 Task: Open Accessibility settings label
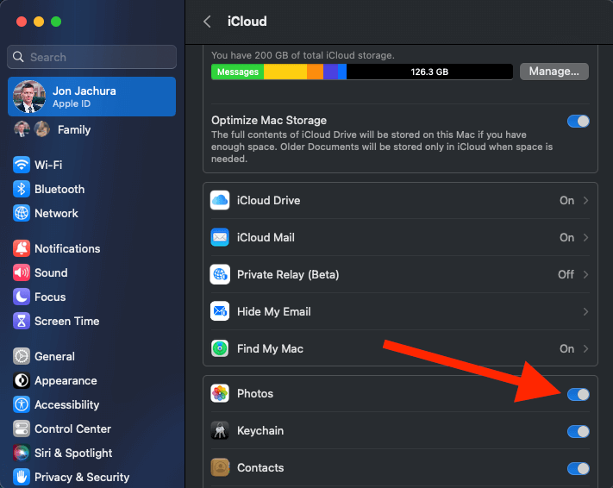pos(67,404)
